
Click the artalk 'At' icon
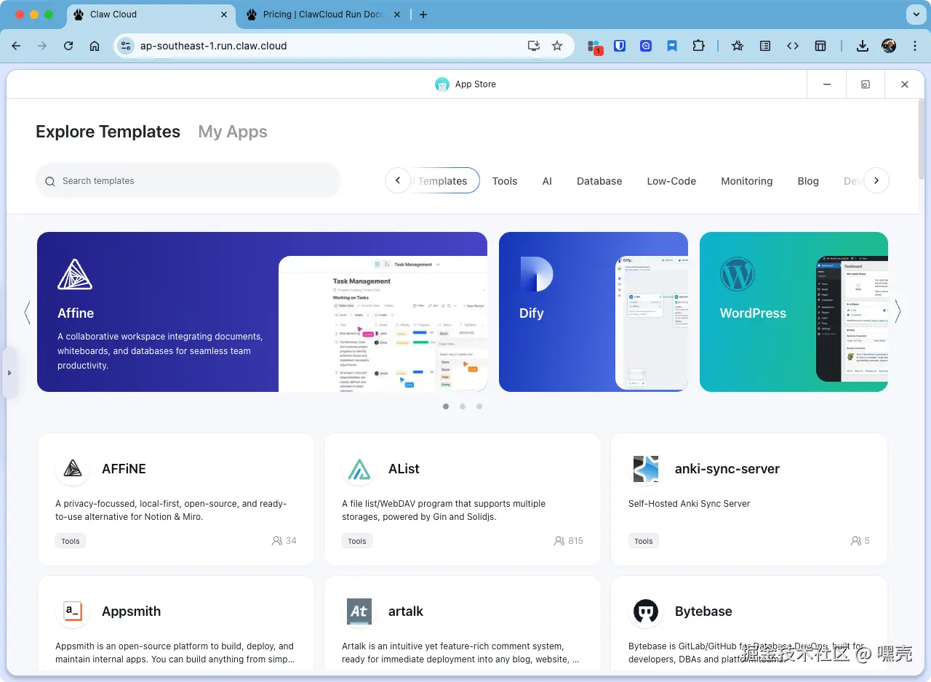(359, 613)
